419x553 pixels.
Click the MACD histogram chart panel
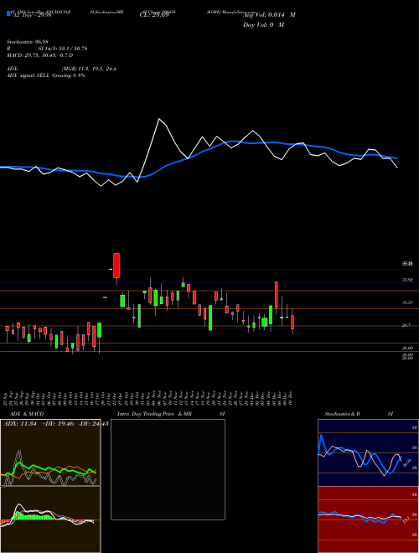pos(50,519)
